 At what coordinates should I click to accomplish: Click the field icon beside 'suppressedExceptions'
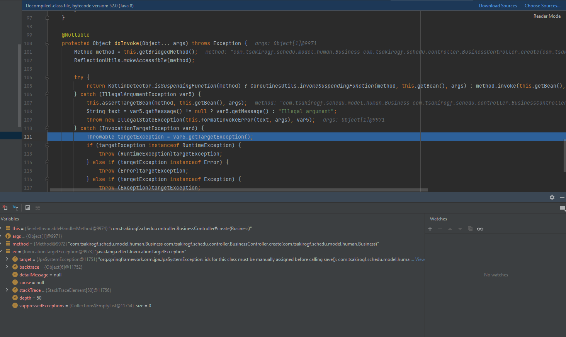pyautogui.click(x=15, y=305)
